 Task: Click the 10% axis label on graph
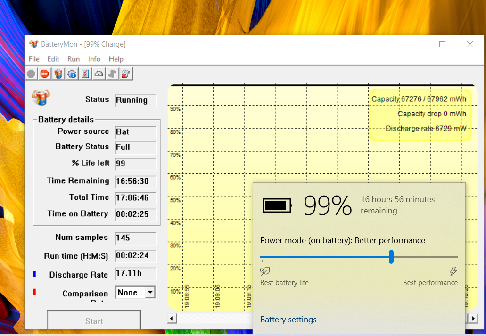coord(175,291)
